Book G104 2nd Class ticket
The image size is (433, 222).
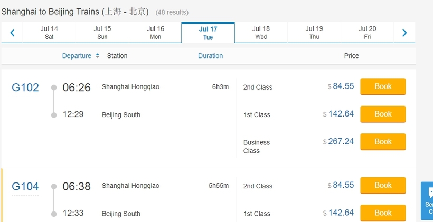383,185
